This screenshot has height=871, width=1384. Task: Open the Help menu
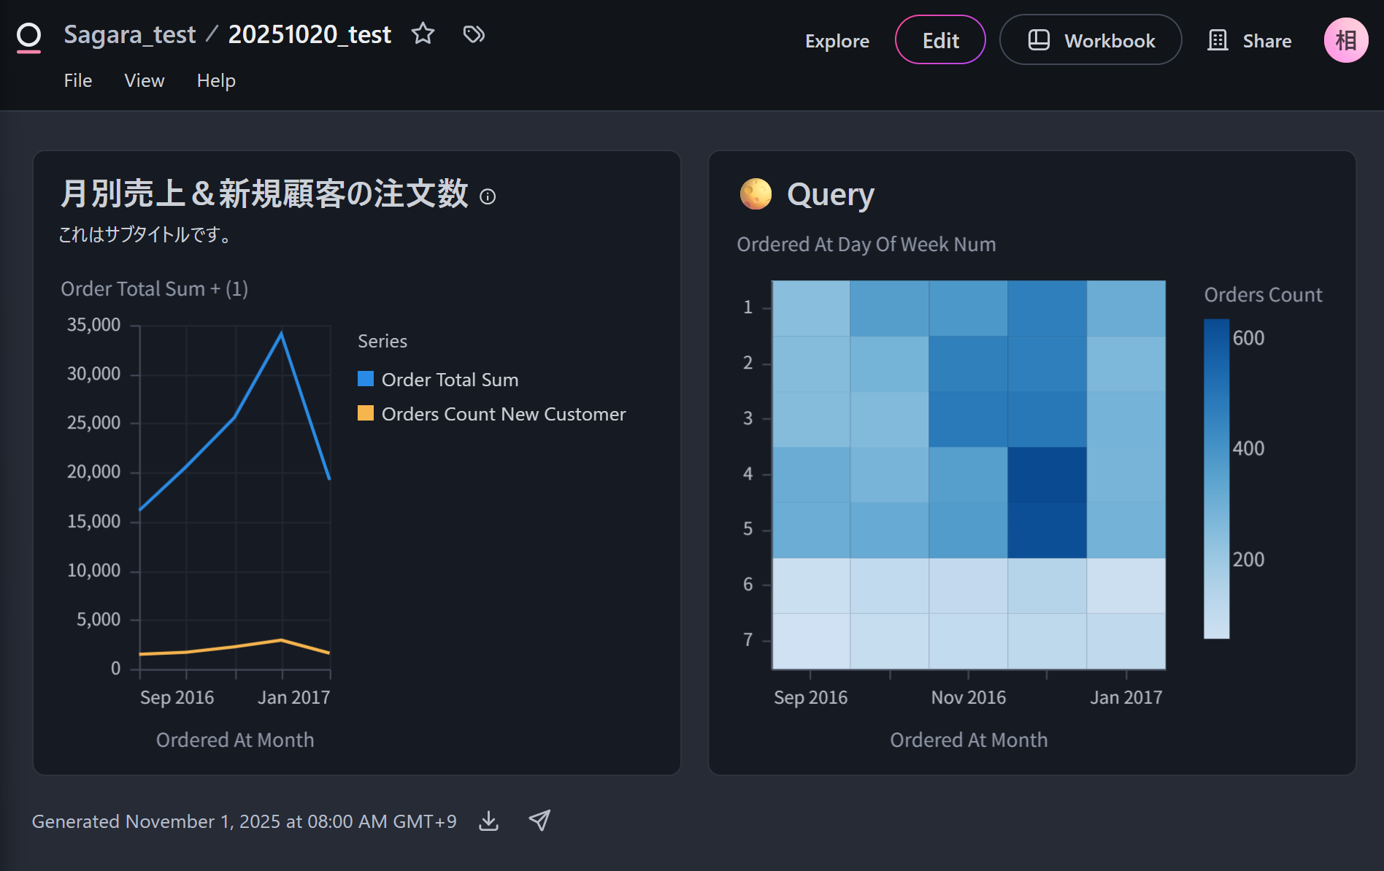[x=216, y=80]
